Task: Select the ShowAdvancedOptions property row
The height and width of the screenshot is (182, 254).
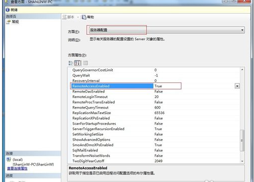Action: (154, 140)
